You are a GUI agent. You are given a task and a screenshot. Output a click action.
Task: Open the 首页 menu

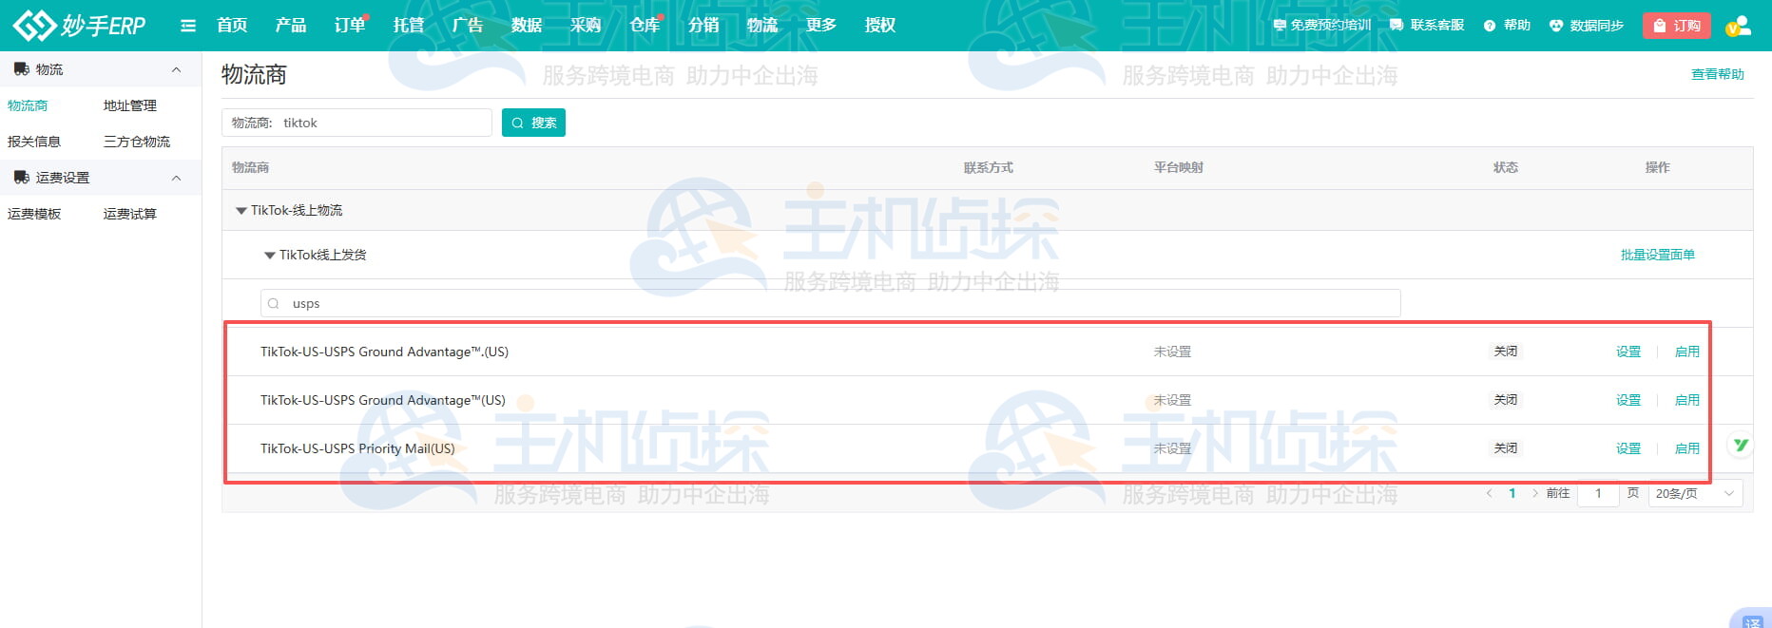[232, 26]
